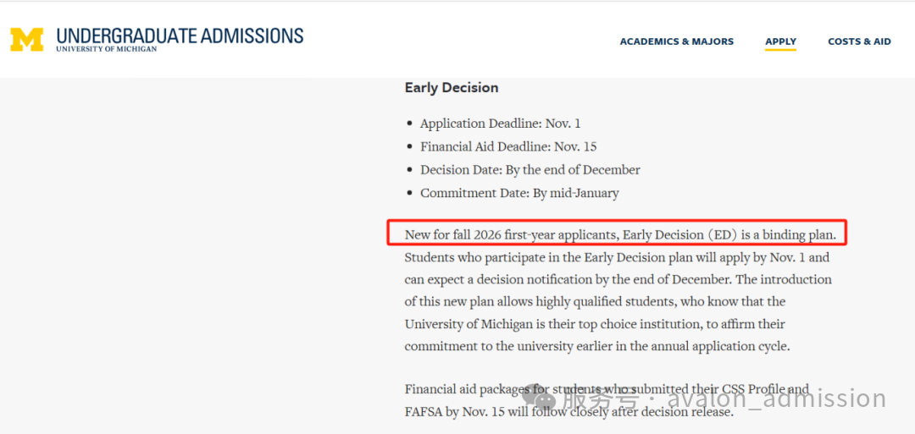Click the 'commitment to the university earlier' line
Viewport: 915px width, 434px height.
pos(596,346)
